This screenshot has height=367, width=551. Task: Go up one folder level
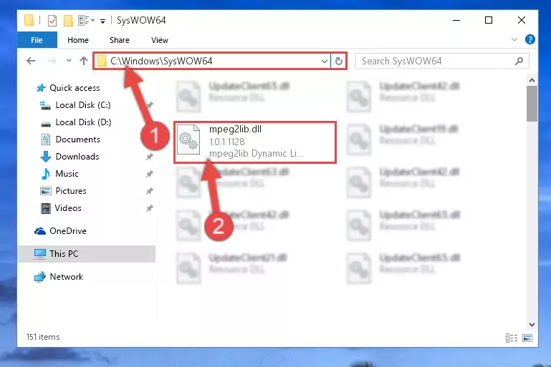84,61
